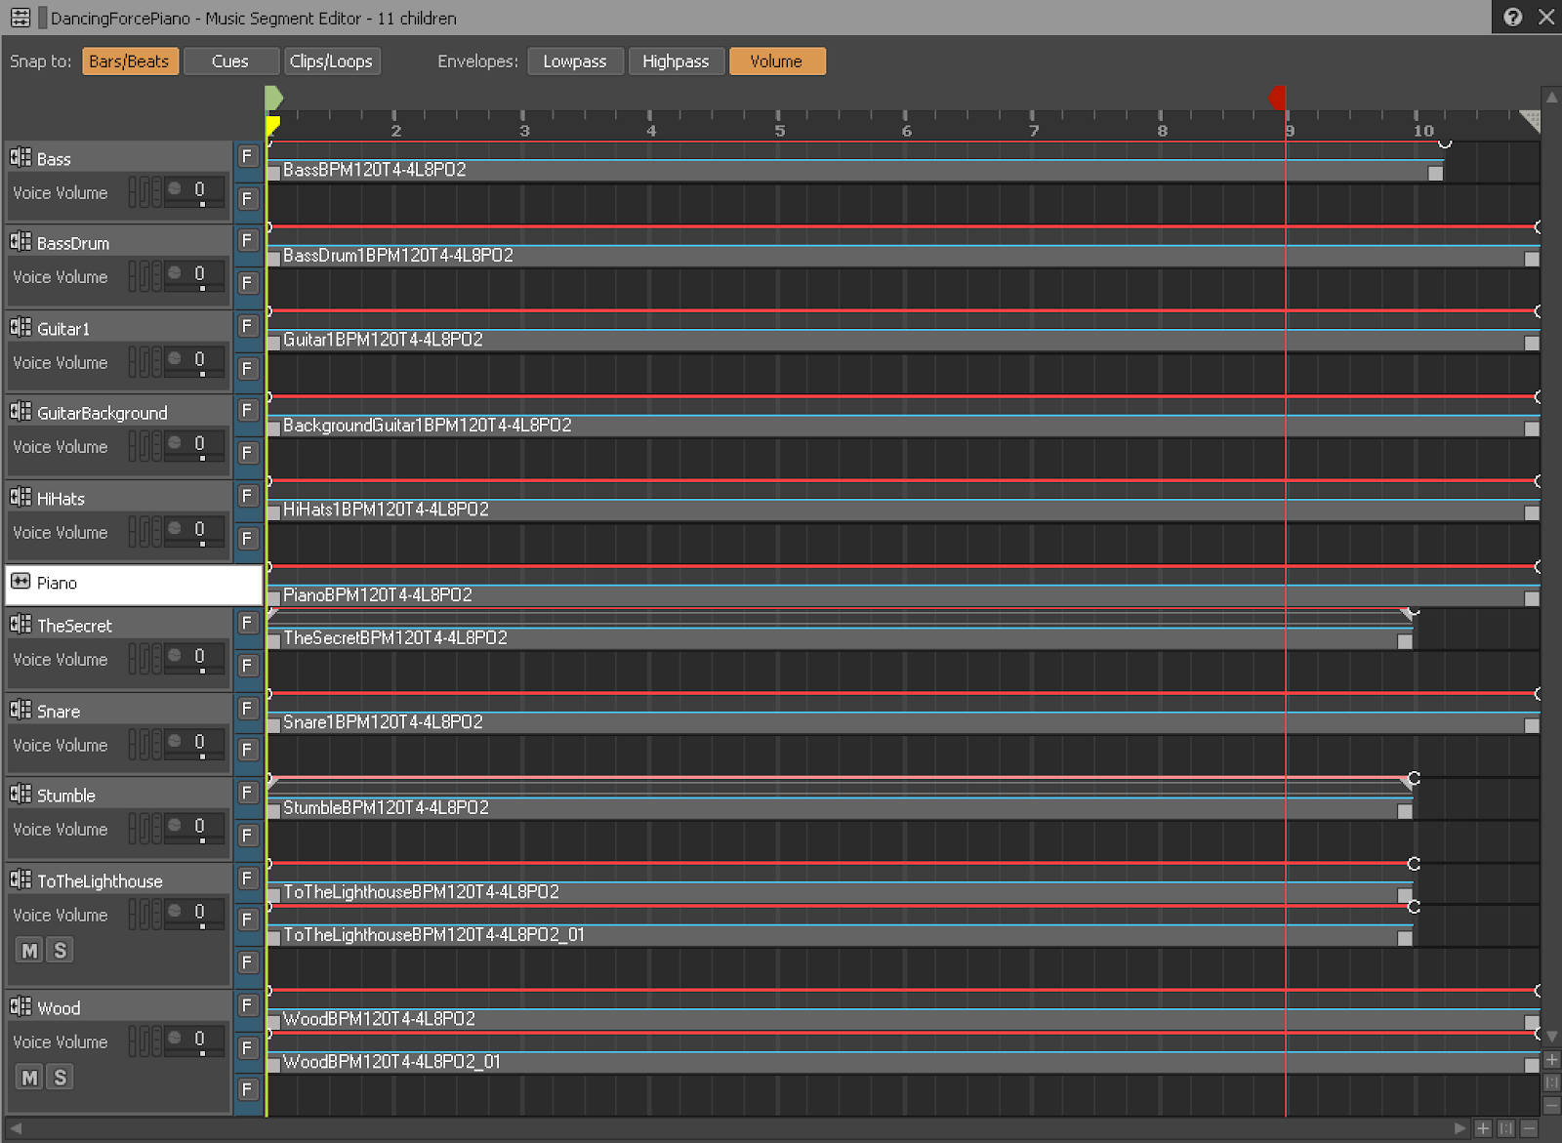The width and height of the screenshot is (1562, 1143).
Task: Toggle snap to Bars/Beats
Action: (130, 61)
